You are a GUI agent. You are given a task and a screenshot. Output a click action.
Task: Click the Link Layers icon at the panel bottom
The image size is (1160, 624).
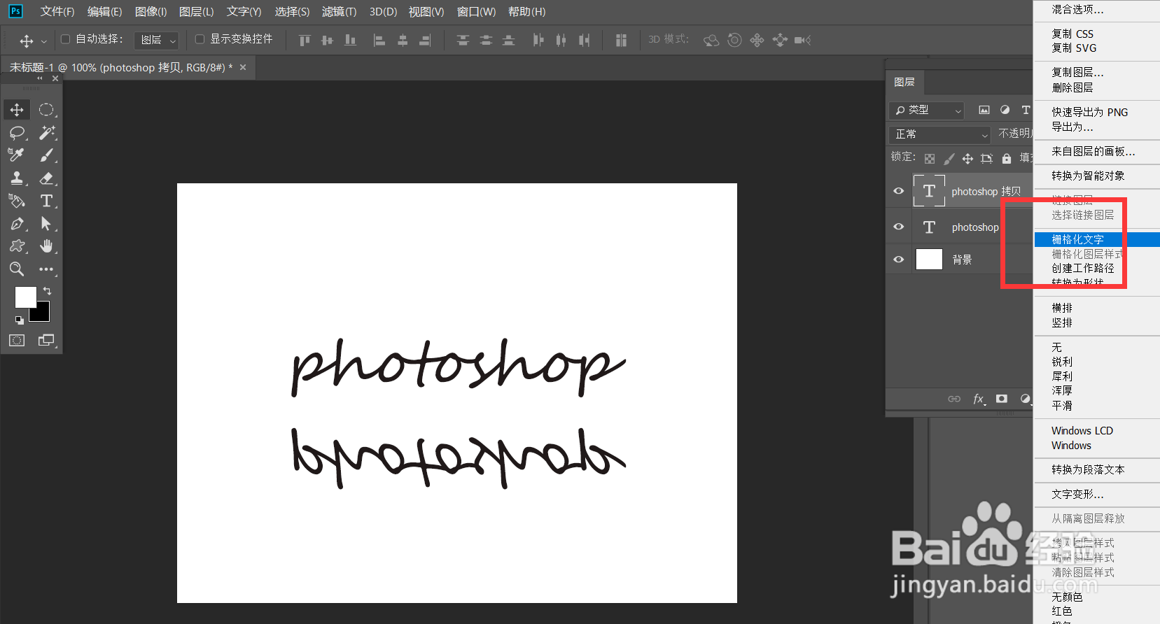point(954,399)
